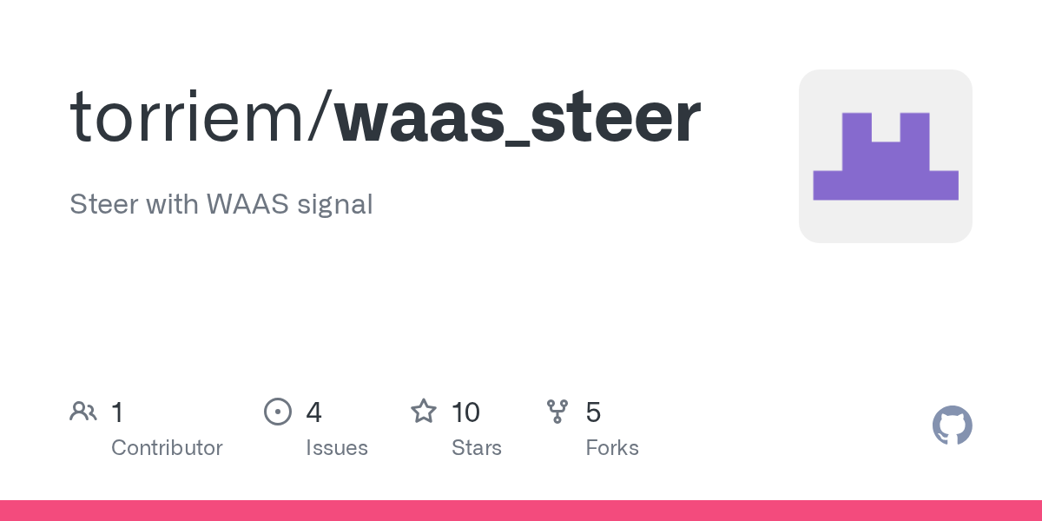Click the Issues circle-dot icon
The image size is (1042, 521).
click(278, 412)
